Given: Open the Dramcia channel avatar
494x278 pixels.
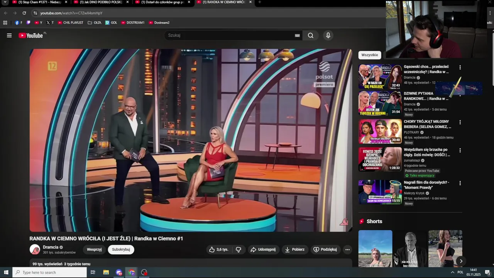Looking at the screenshot, I should coord(35,249).
